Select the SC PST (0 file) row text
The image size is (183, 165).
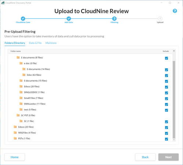coord(28,115)
